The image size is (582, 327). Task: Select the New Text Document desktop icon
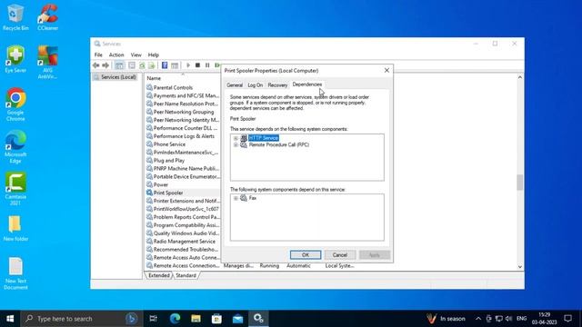(15, 273)
